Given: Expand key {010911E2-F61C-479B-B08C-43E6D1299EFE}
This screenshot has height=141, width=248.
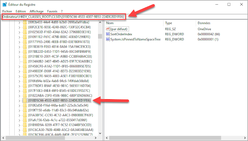Looking at the screenshot, I should point(19,37).
